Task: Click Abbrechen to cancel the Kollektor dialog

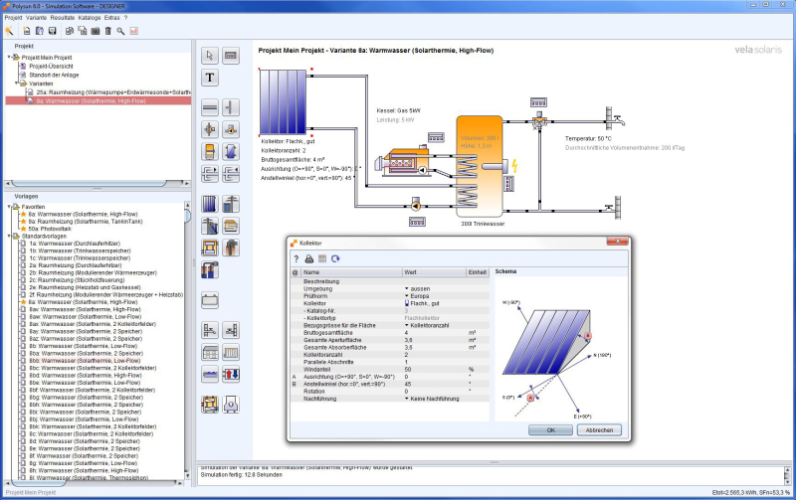Action: pos(599,430)
